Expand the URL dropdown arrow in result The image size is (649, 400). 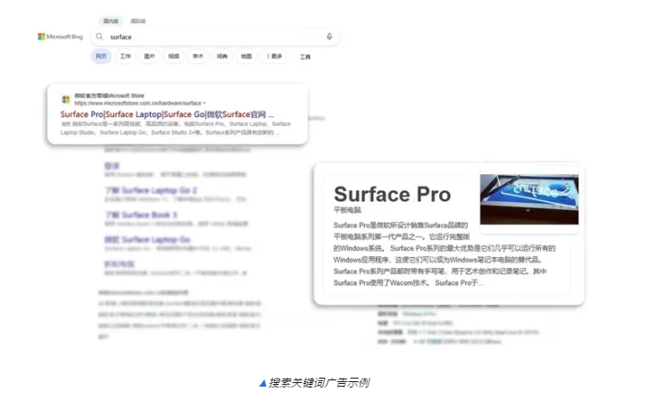(204, 103)
